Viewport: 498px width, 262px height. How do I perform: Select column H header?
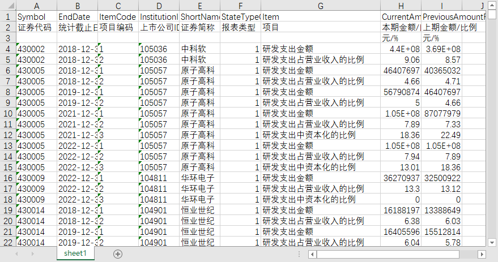401,6
